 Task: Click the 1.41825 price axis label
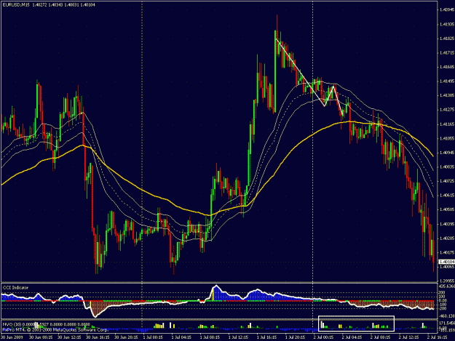pos(447,39)
